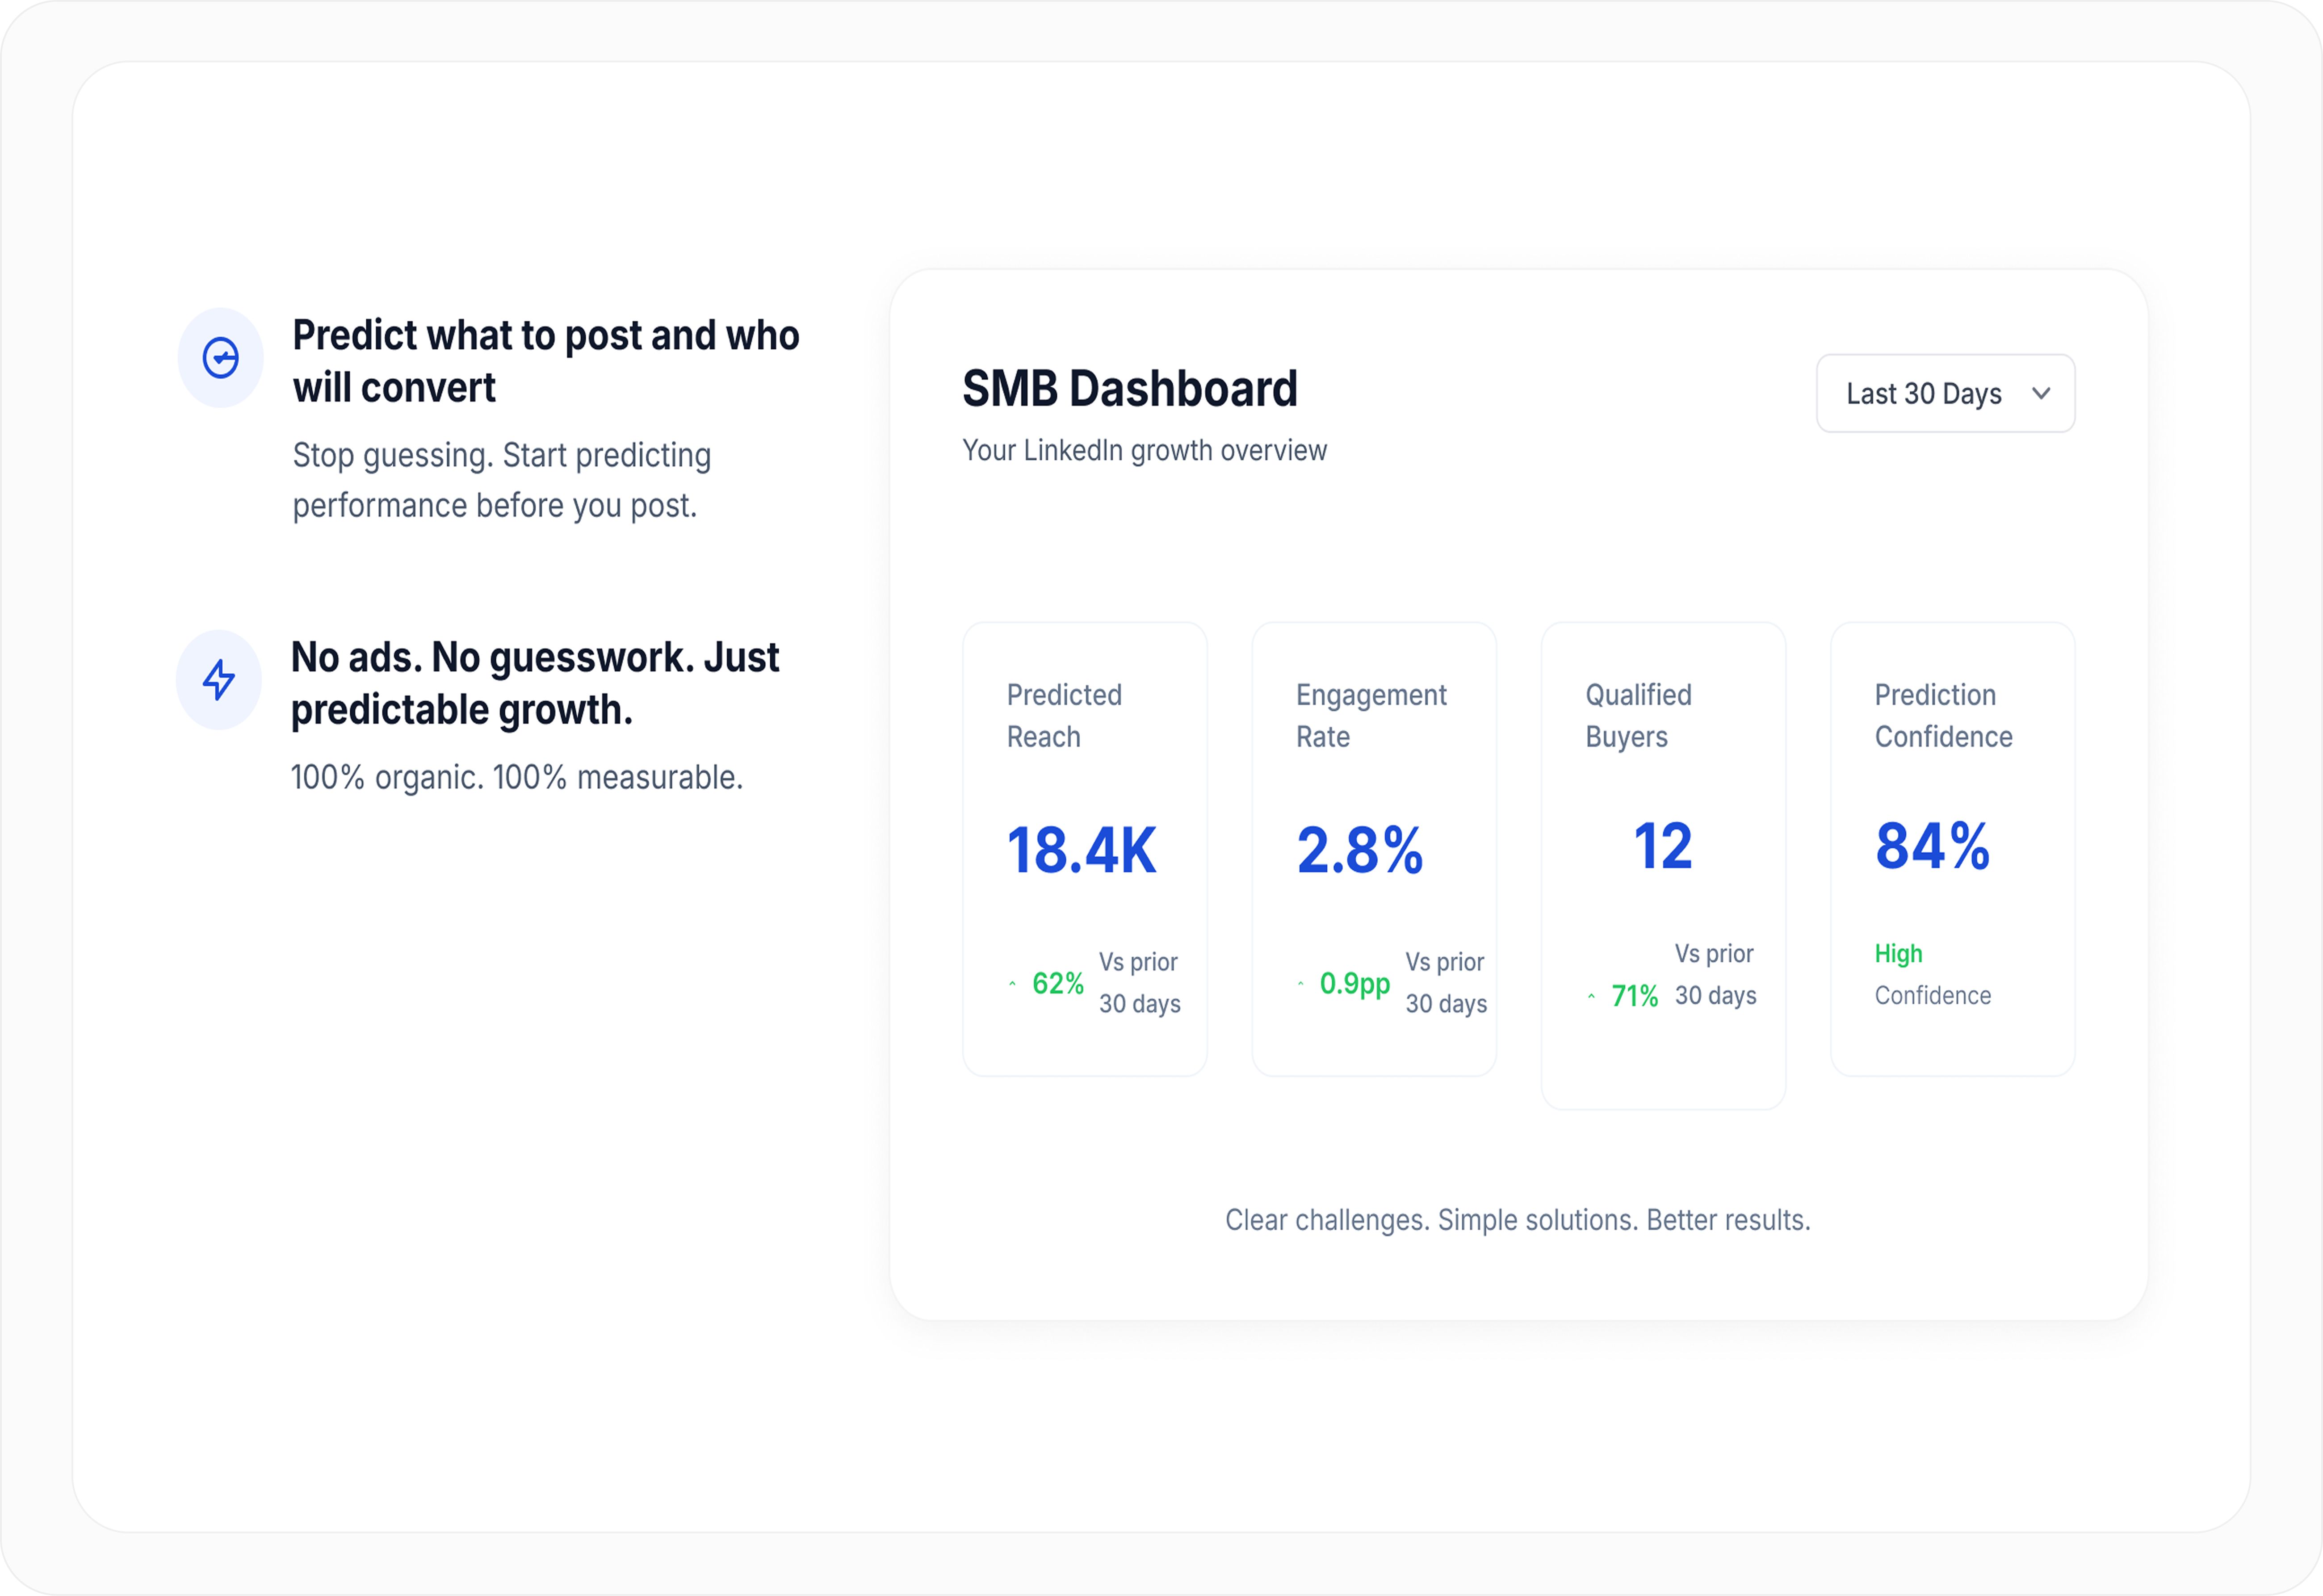
Task: Click the Your LinkedIn growth overview subtitle
Action: coord(1144,451)
